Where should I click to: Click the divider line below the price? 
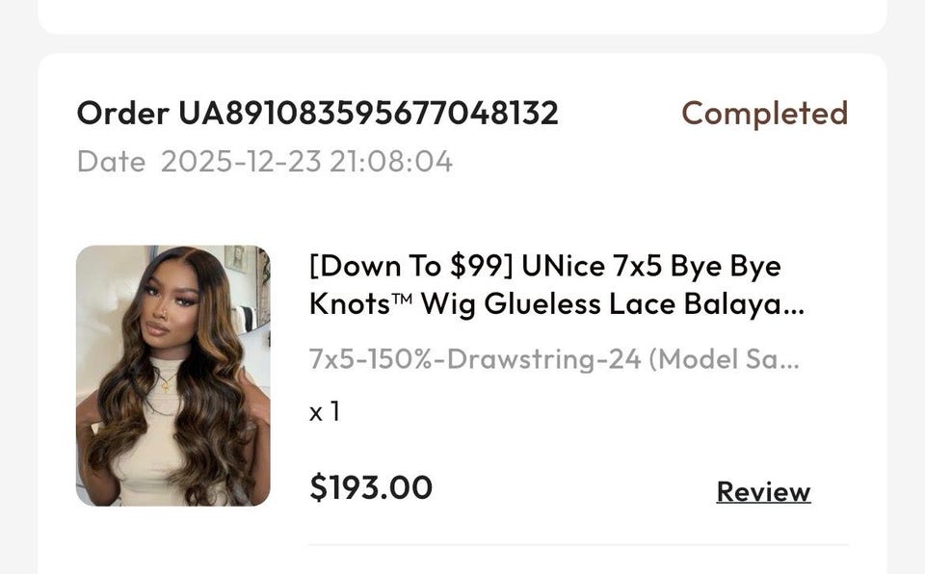tap(578, 545)
